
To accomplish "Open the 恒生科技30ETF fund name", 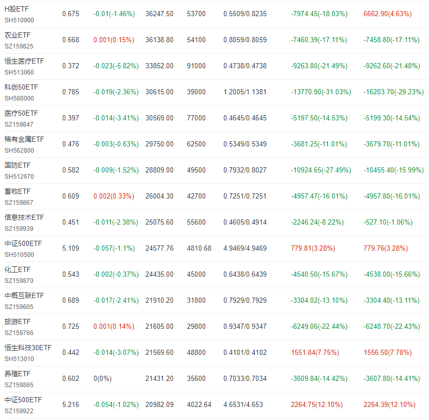I will [28, 348].
